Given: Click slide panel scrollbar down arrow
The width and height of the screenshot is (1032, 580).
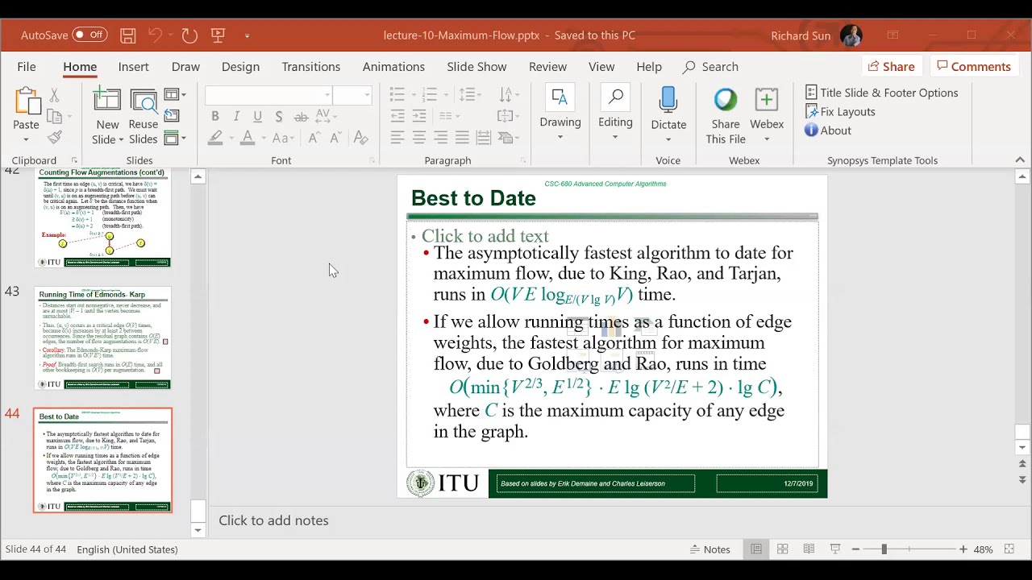Looking at the screenshot, I should pyautogui.click(x=198, y=530).
